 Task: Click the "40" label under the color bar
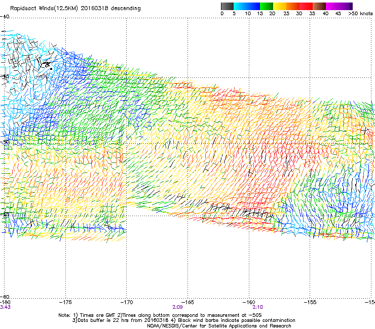coord(325,14)
